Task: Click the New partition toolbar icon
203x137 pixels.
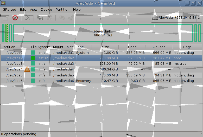Action: [x=6, y=18]
